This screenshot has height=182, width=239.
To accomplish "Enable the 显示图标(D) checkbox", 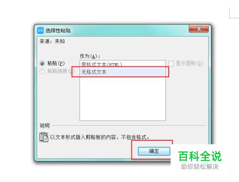I will point(171,63).
